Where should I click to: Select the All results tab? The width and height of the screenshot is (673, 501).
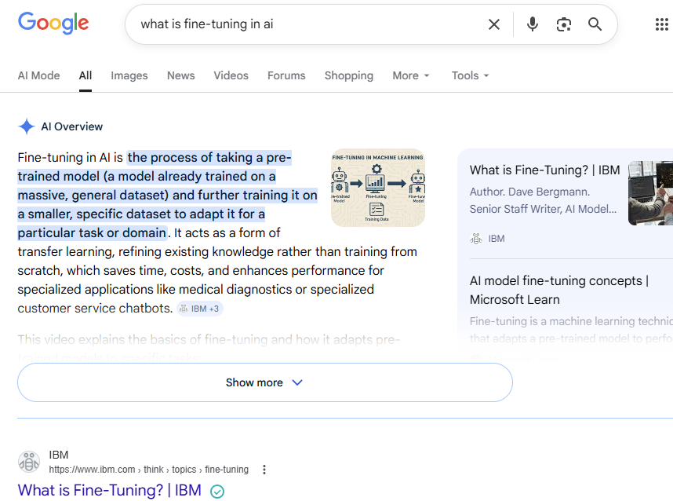[x=85, y=75]
